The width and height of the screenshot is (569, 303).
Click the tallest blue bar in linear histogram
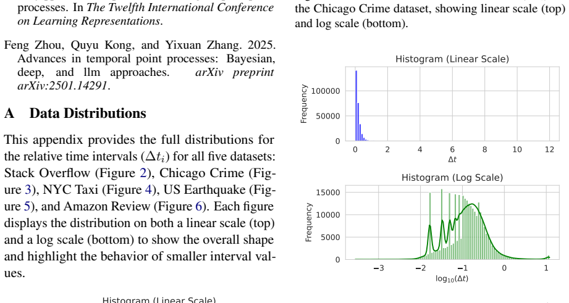[x=356, y=106]
